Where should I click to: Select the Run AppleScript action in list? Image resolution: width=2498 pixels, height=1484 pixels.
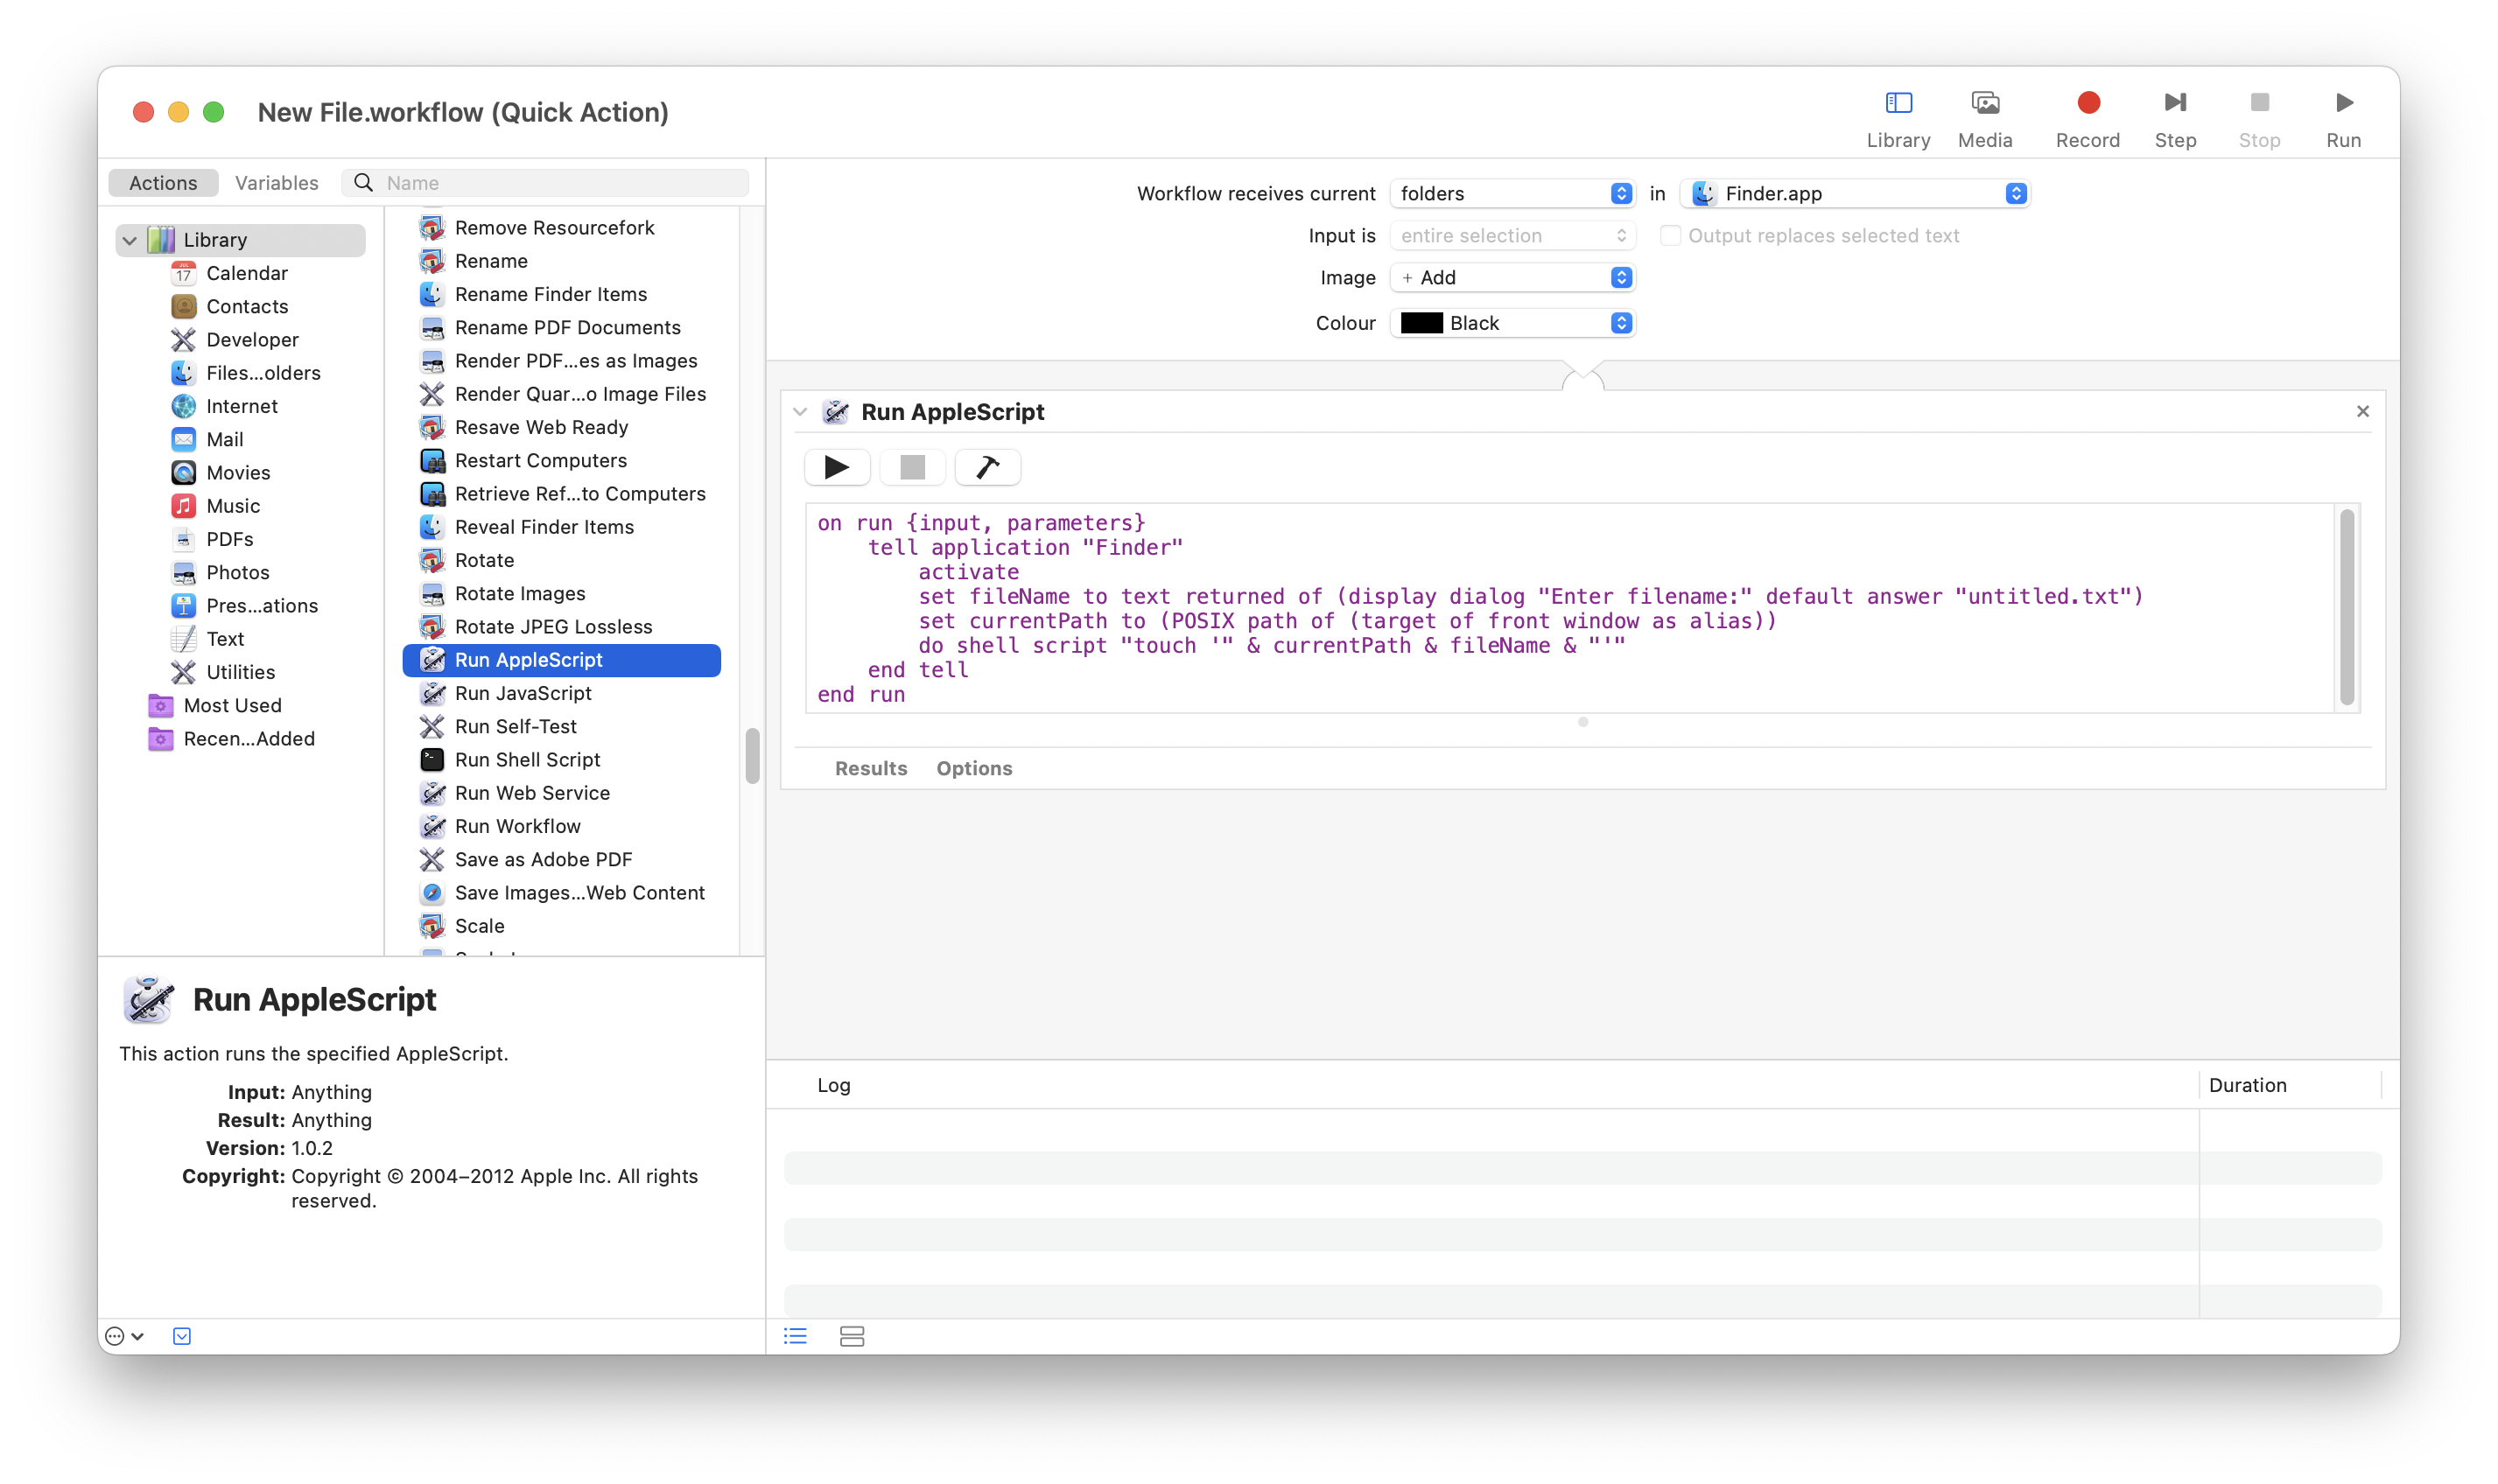point(561,660)
